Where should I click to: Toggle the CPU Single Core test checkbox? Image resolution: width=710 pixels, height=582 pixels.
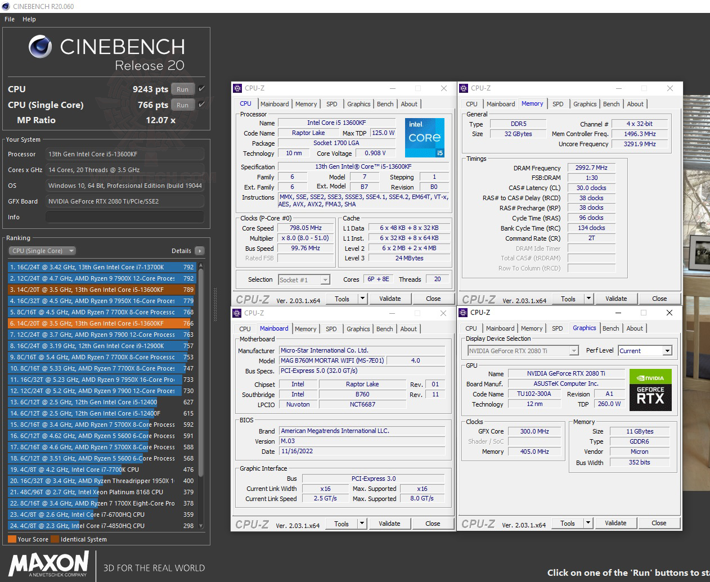click(x=202, y=105)
